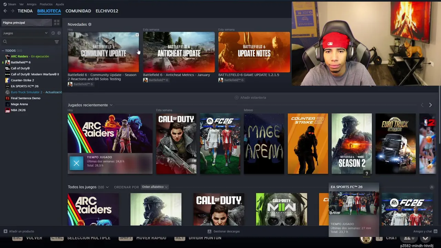Select EA SPORTS FC™ 26 in sidebar
441x248 pixels.
24,86
